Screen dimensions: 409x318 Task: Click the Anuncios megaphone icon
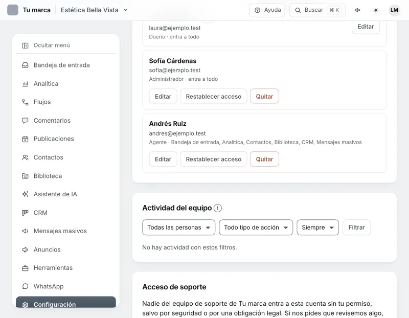coord(25,249)
